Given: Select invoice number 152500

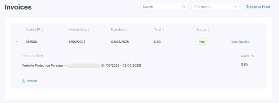Looking at the screenshot, I should coord(31,42).
